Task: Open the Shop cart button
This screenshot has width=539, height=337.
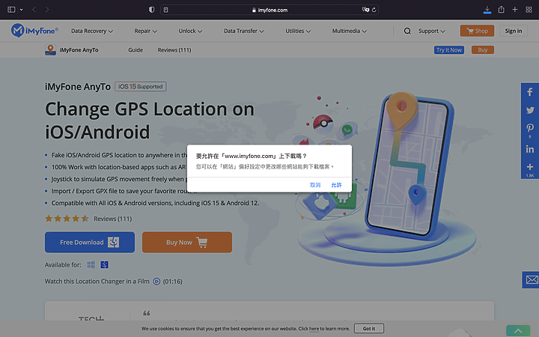Action: 477,31
